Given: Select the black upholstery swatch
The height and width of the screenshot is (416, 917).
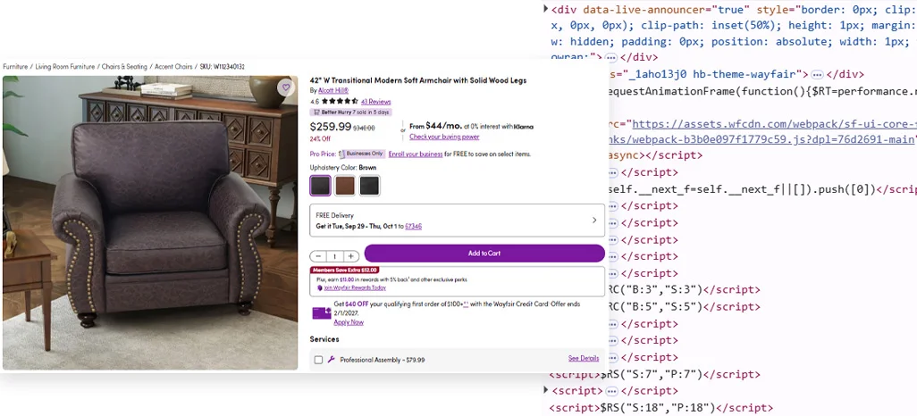Looking at the screenshot, I should (x=370, y=186).
